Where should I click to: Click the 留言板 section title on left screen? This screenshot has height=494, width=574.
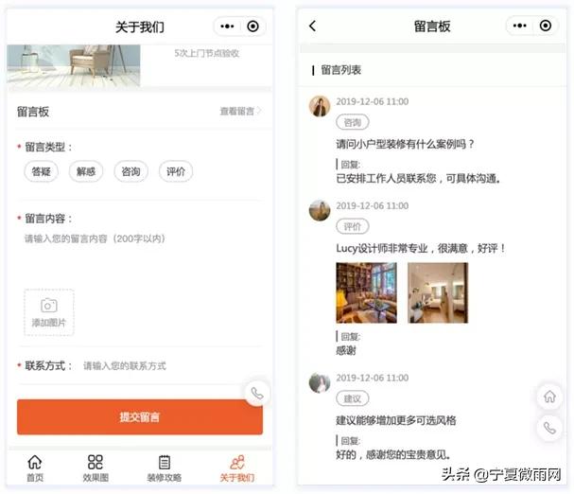(33, 112)
